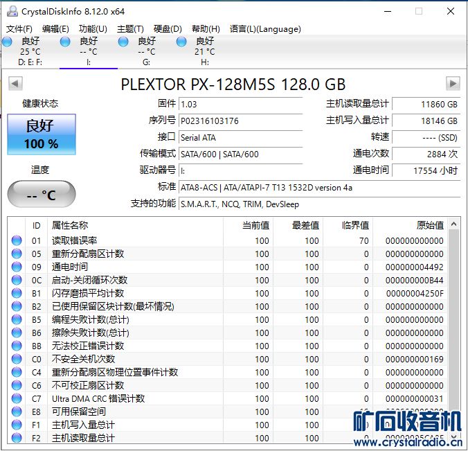The height and width of the screenshot is (451, 468).
Task: Click status icon for E8 可用保留空间
Action: (17, 412)
